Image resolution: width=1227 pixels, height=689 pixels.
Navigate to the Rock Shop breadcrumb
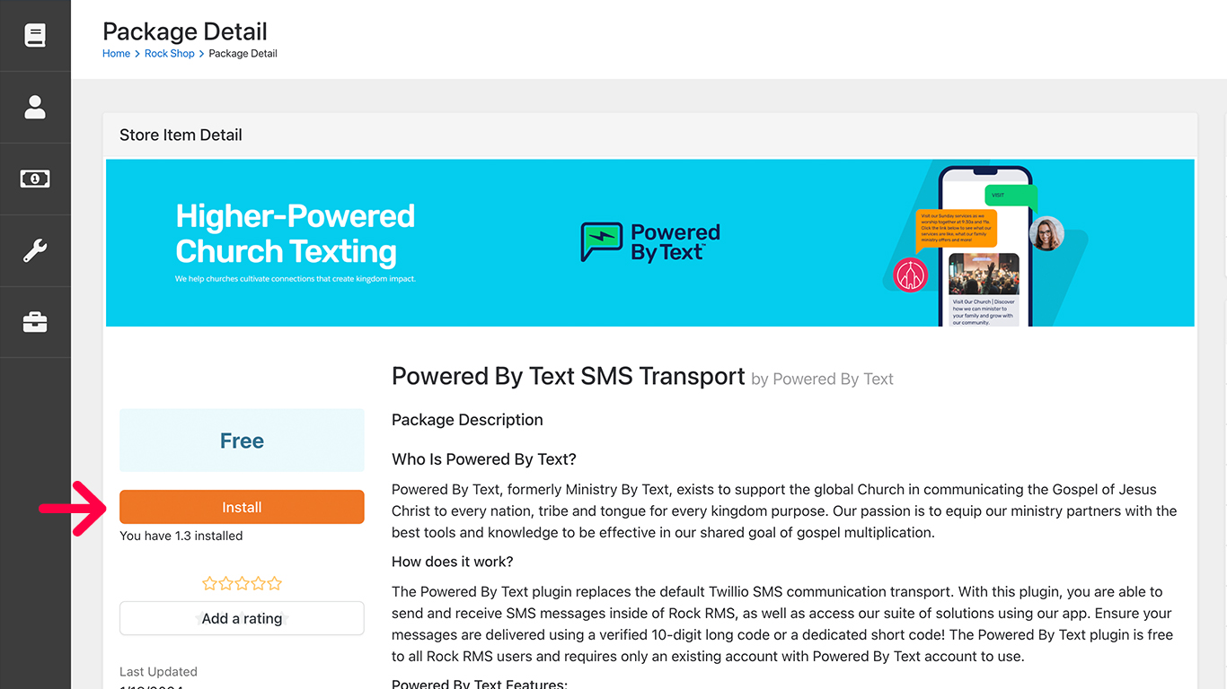[169, 54]
